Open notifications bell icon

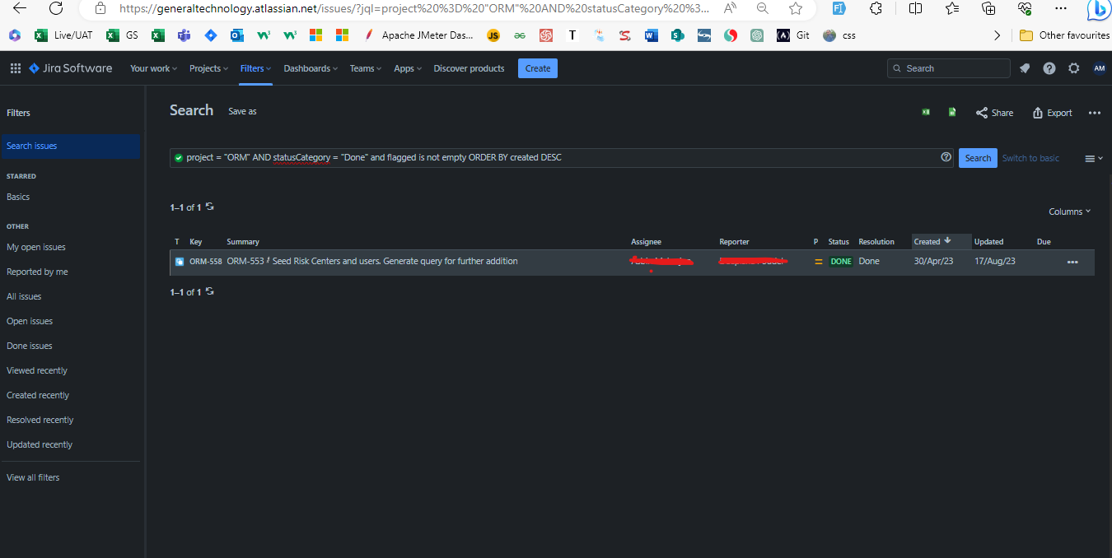1025,68
